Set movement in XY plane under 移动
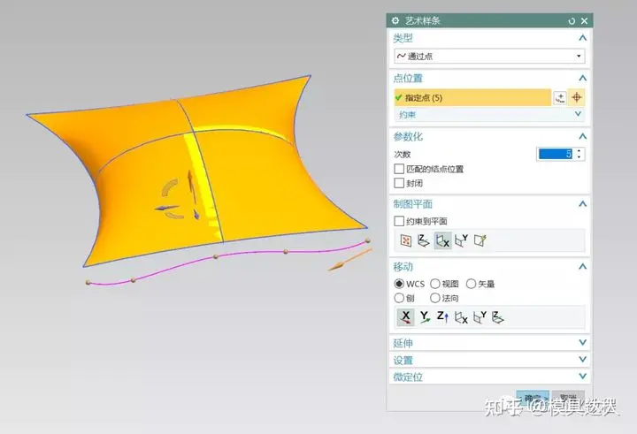Screen dimensions: 637x434 click(x=497, y=317)
